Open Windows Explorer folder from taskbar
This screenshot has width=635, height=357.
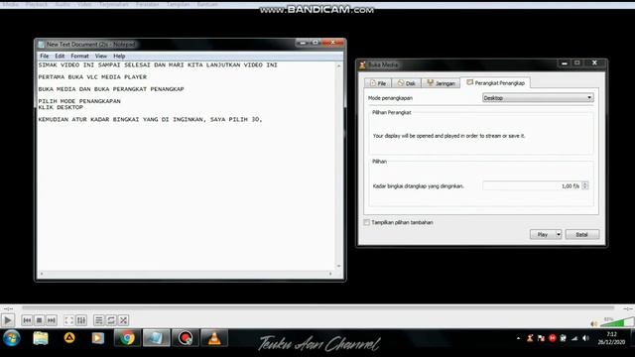tap(41, 338)
